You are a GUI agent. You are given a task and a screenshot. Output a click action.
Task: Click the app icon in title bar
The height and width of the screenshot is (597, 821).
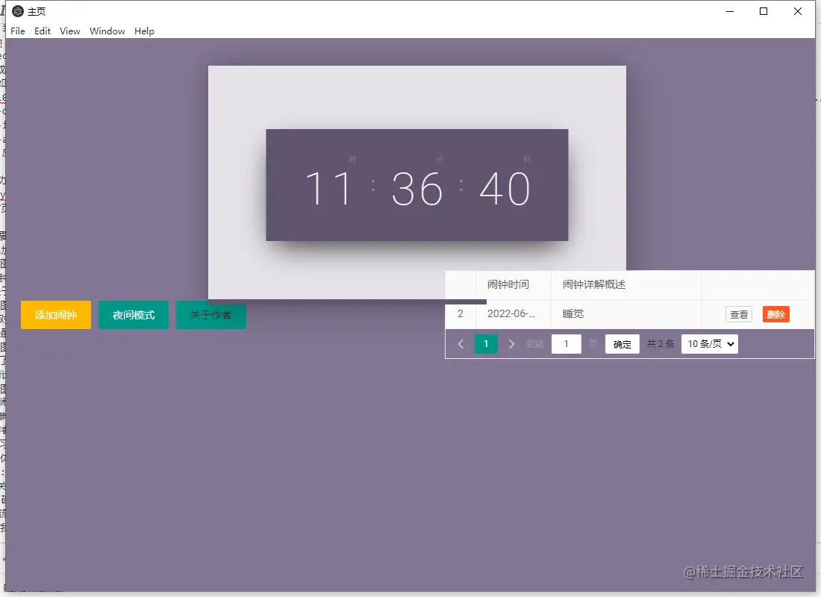tap(18, 11)
